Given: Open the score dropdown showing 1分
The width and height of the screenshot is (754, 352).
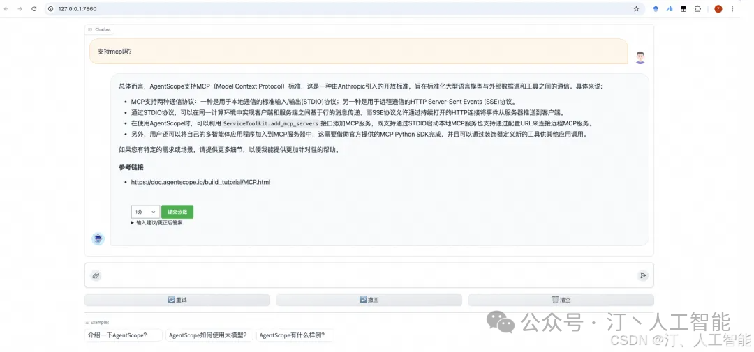Looking at the screenshot, I should pos(145,212).
